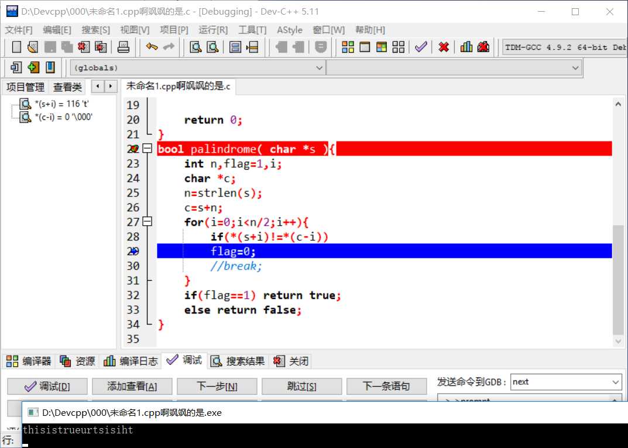Click the purple checkmark Debug toolbar icon
Viewport: 628px width, 448px height.
tap(421, 47)
